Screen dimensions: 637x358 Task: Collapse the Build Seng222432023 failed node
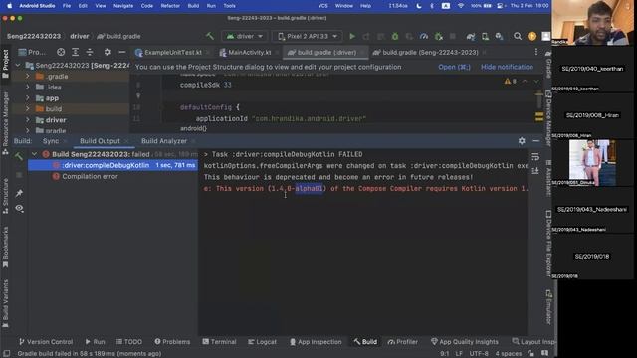click(x=34, y=154)
